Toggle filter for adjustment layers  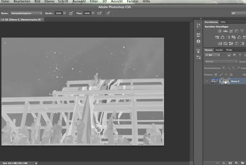tap(234, 55)
